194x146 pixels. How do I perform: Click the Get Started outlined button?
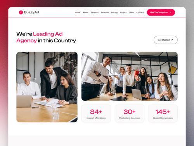pos(166,40)
